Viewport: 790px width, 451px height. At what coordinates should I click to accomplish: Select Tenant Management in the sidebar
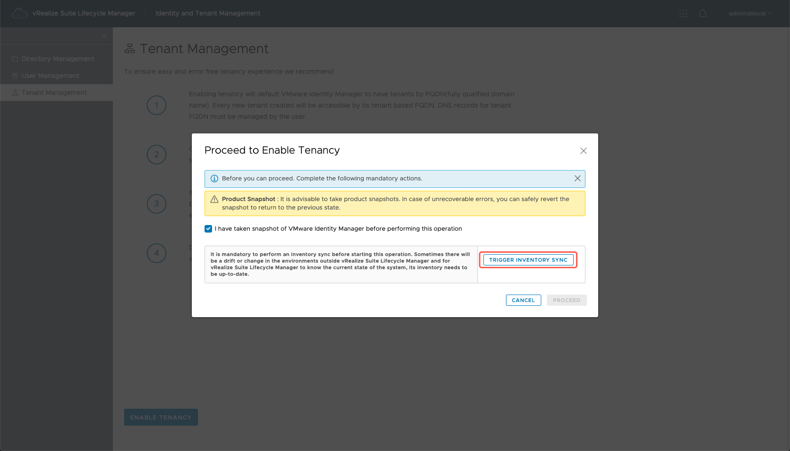point(54,93)
